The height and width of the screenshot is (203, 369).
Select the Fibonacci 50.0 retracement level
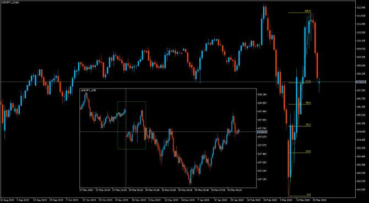[x=300, y=105]
